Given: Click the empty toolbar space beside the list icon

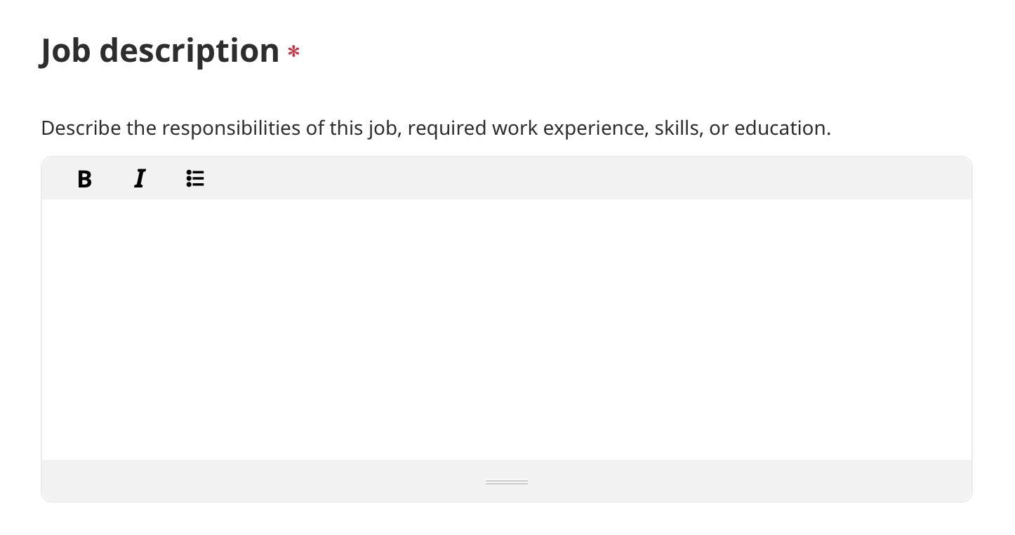Looking at the screenshot, I should pyautogui.click(x=590, y=178).
